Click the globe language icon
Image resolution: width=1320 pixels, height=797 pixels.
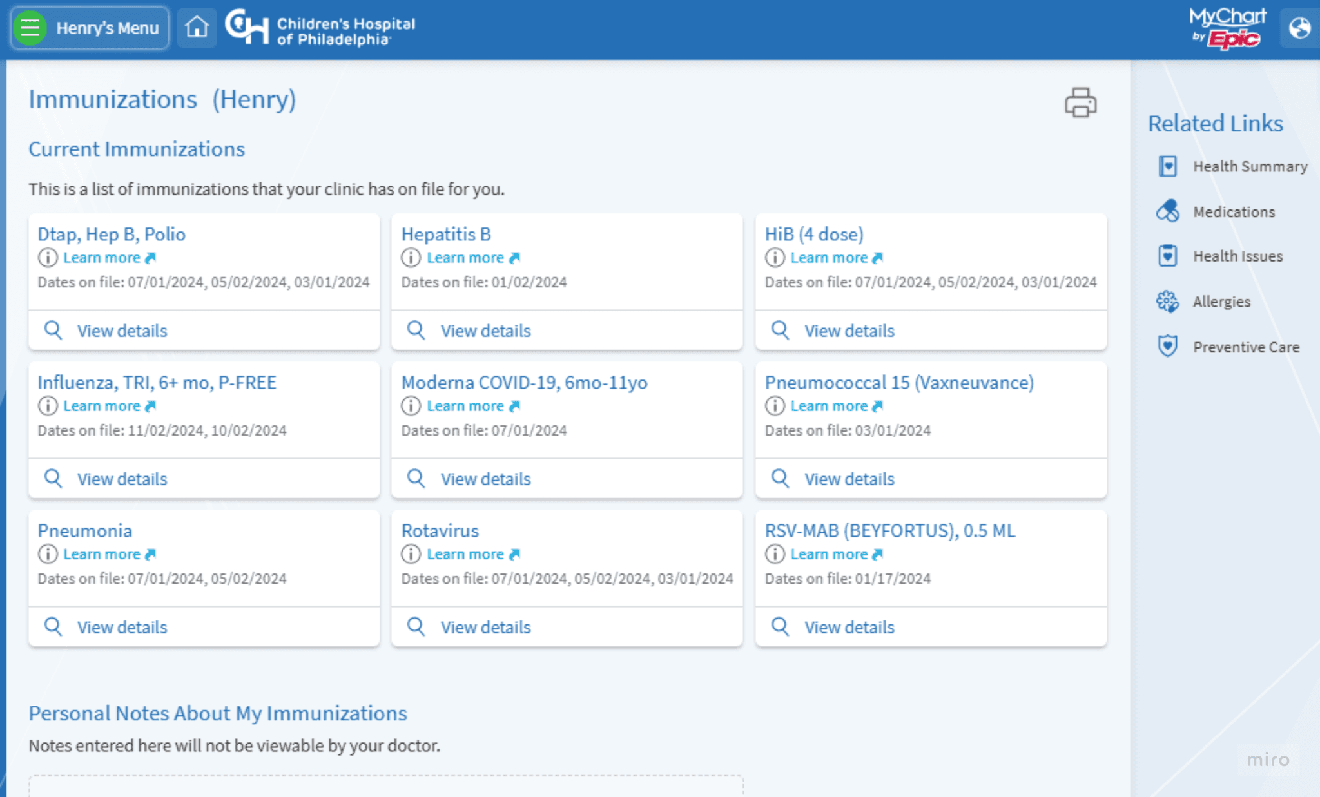click(1299, 28)
